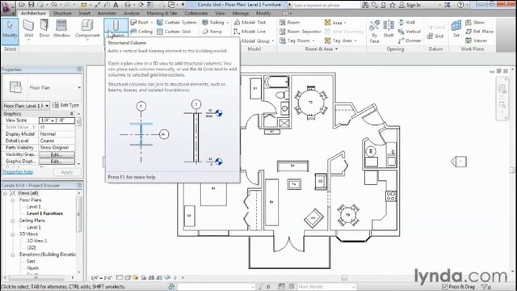Activate the Window tool
This screenshot has height=291, width=517.
click(61, 29)
